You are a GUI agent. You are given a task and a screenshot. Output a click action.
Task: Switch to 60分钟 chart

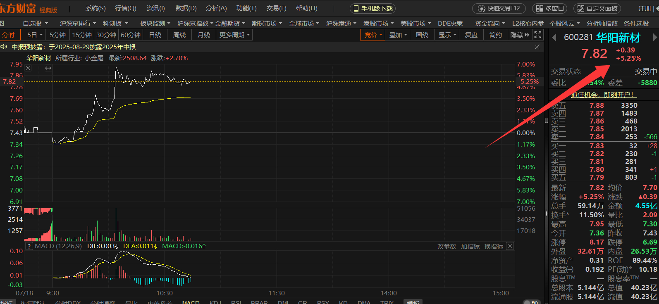click(x=131, y=35)
